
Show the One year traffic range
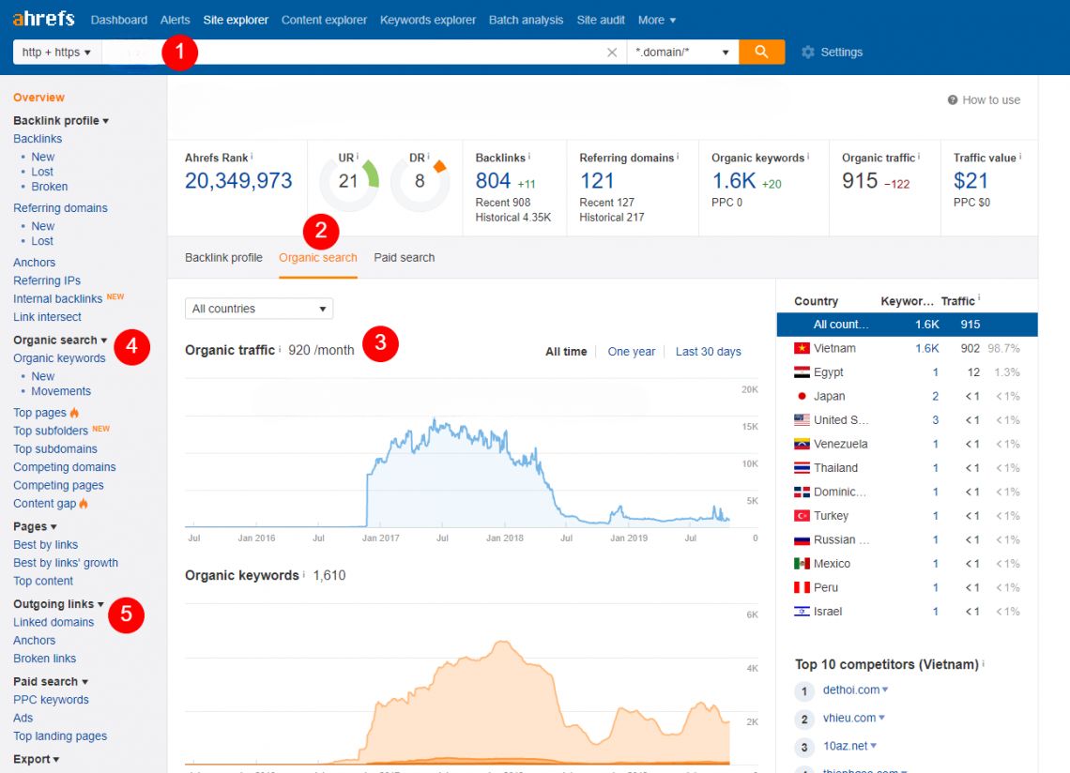632,352
